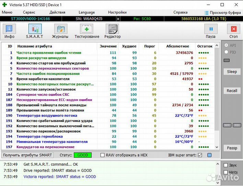
Task: Select row Время наработки накопителя
Action: [x=108, y=79]
